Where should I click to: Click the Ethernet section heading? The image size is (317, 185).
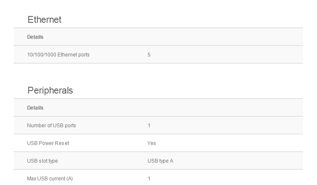click(x=44, y=20)
